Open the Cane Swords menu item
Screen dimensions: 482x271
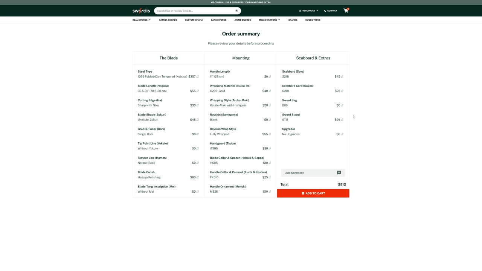click(219, 20)
